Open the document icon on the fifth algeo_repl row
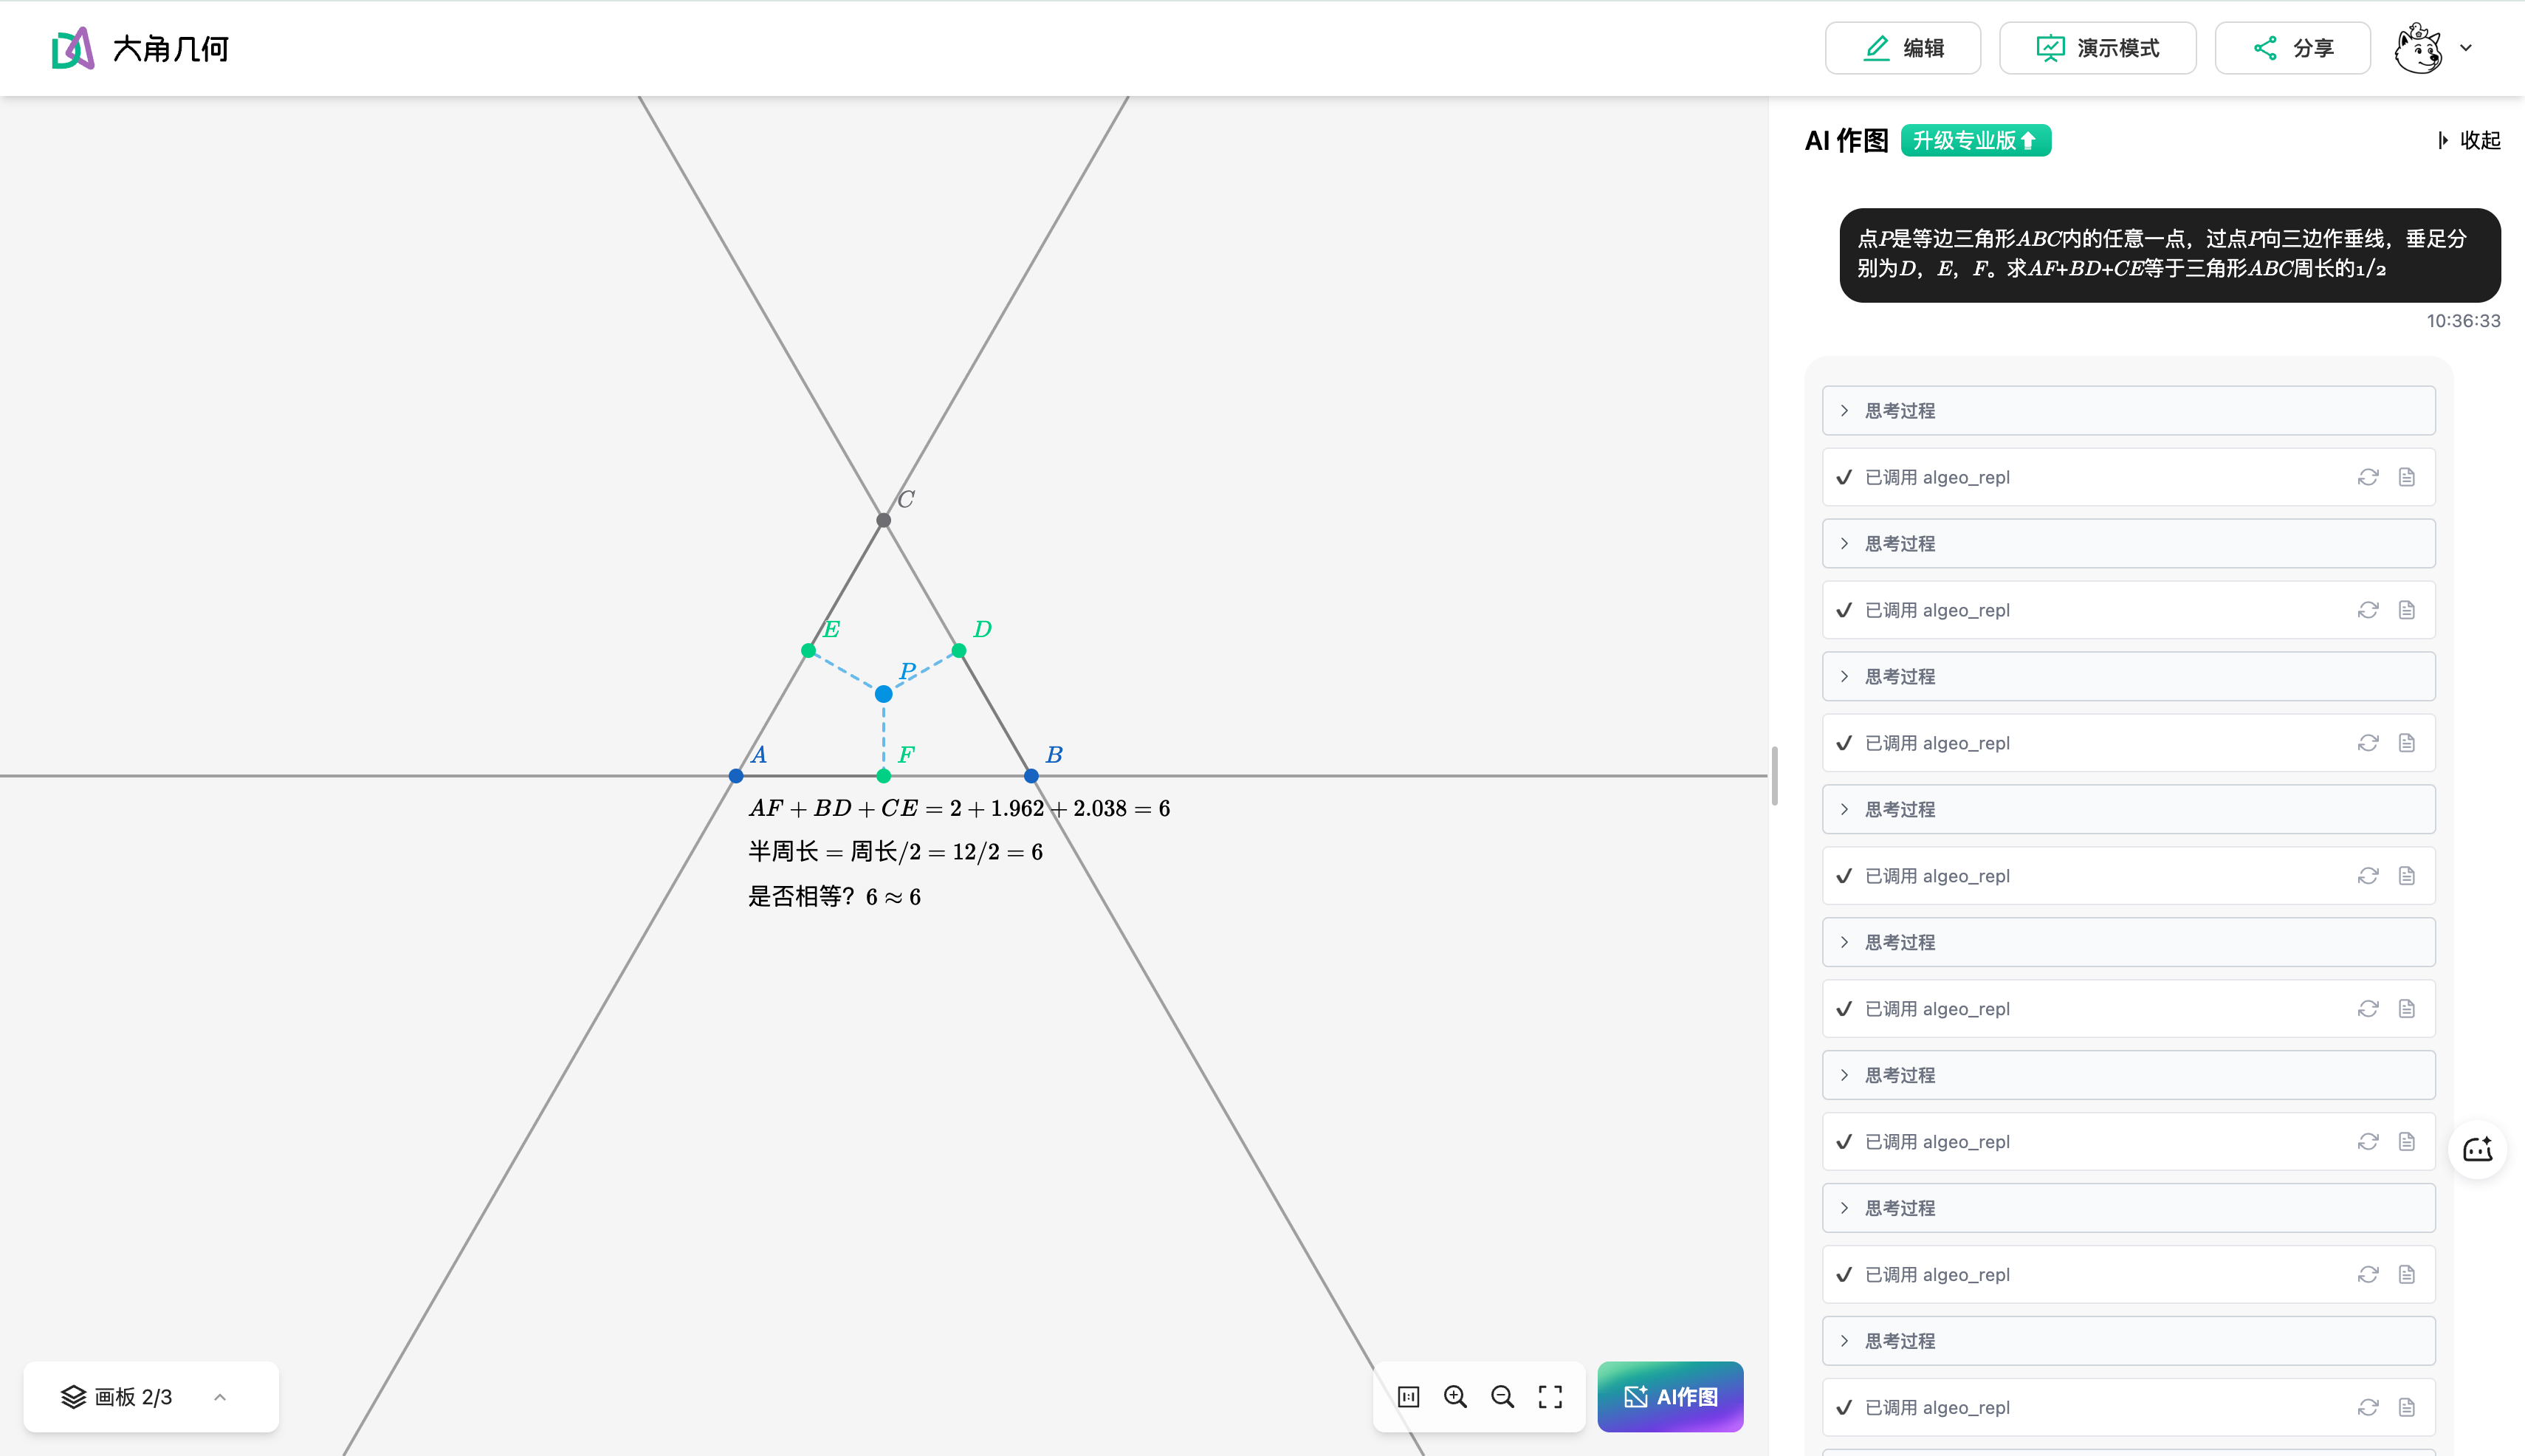The image size is (2525, 1456). click(x=2407, y=1009)
